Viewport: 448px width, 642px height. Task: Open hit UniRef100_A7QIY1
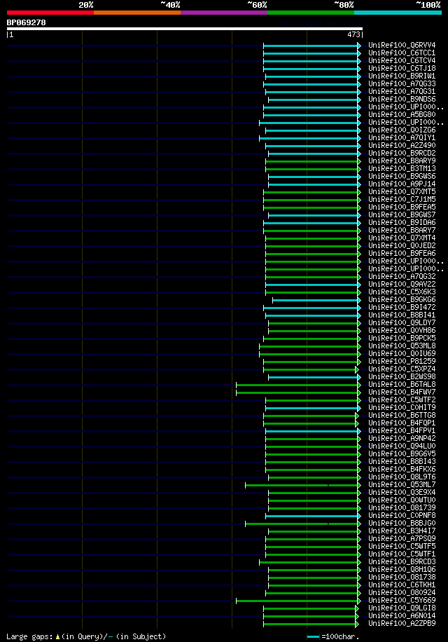[x=402, y=137]
